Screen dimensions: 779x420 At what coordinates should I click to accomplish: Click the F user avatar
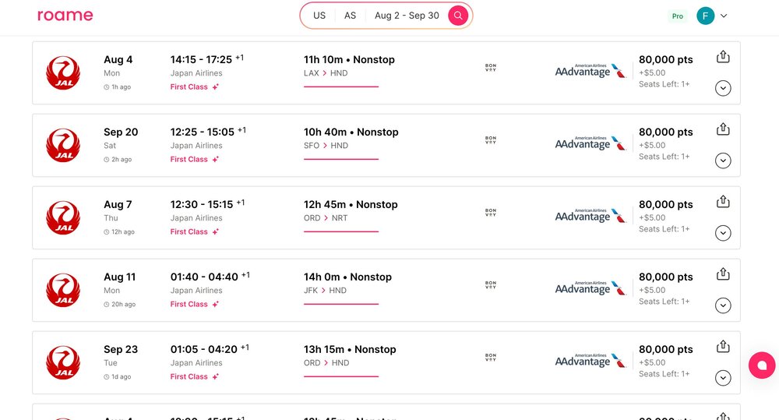(706, 16)
